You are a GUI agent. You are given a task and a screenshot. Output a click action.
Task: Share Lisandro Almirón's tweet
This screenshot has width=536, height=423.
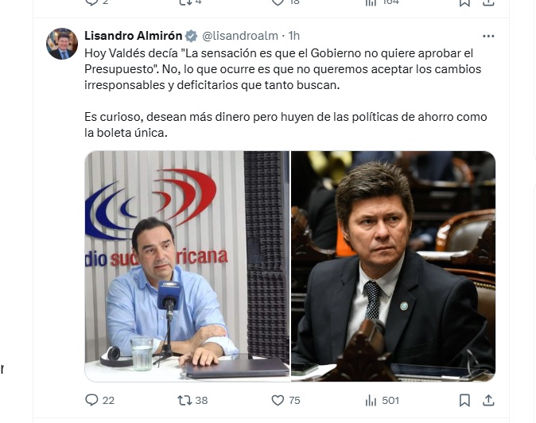(x=488, y=400)
